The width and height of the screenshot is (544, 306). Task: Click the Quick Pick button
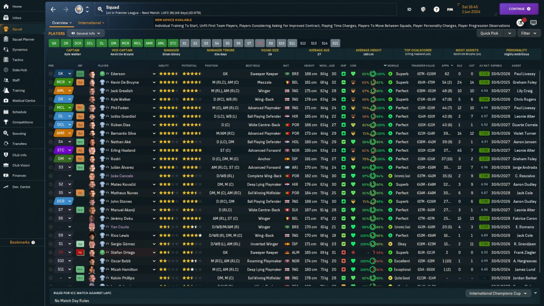pyautogui.click(x=489, y=33)
